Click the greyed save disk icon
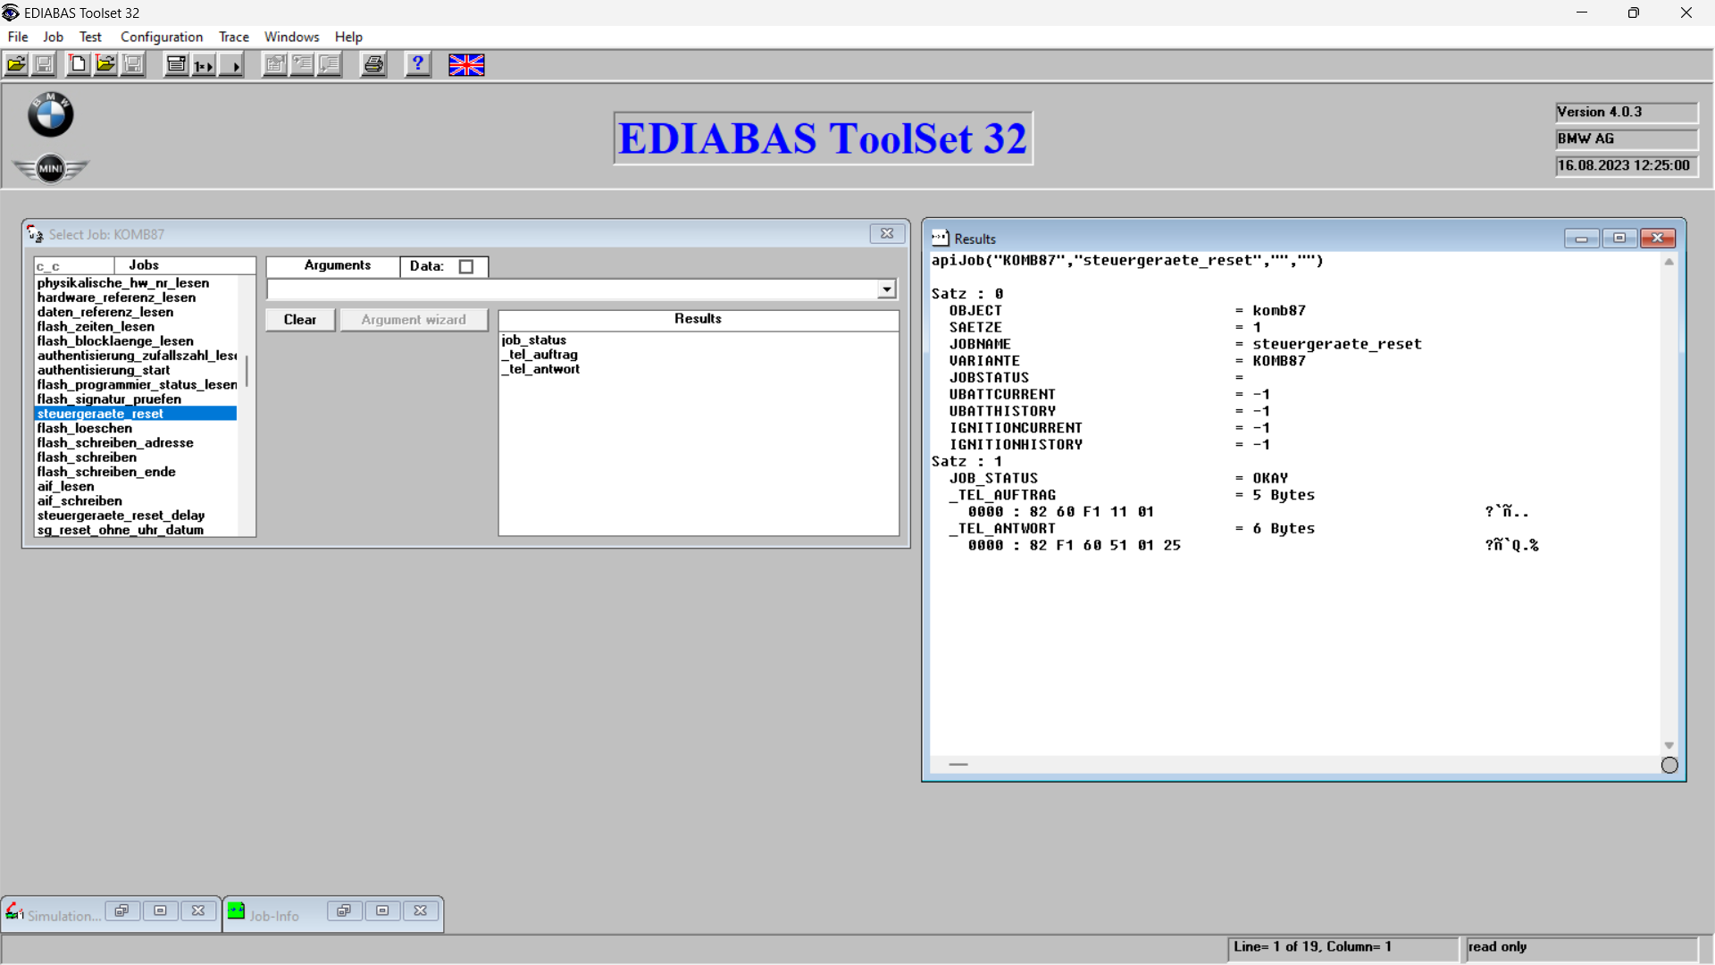 click(43, 64)
